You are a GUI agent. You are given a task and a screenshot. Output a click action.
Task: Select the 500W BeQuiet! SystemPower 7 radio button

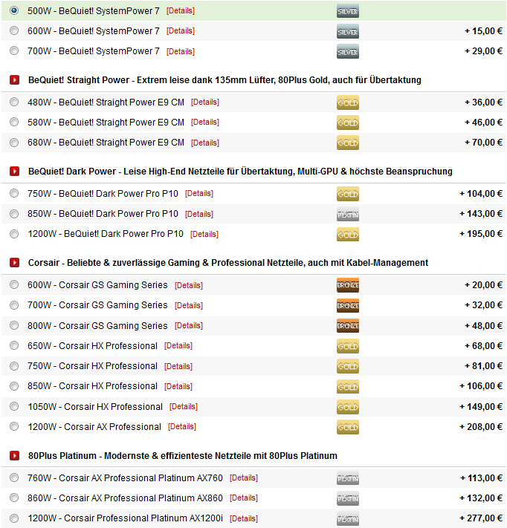(x=14, y=10)
